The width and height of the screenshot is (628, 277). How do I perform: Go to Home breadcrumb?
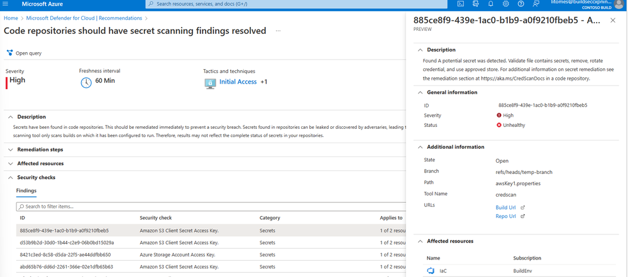pos(11,18)
